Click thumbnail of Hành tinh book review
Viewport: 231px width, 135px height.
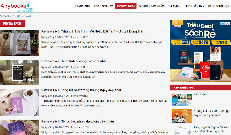click(19, 72)
